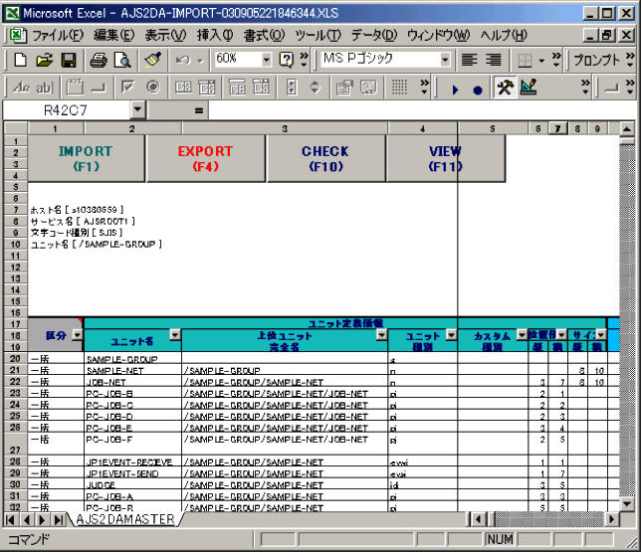Click the Undo arrow icon

coord(182,61)
